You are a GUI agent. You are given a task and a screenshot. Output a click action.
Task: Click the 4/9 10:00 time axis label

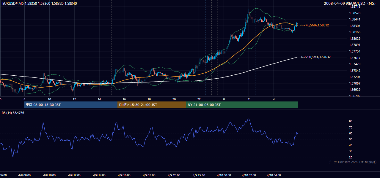[49, 175]
